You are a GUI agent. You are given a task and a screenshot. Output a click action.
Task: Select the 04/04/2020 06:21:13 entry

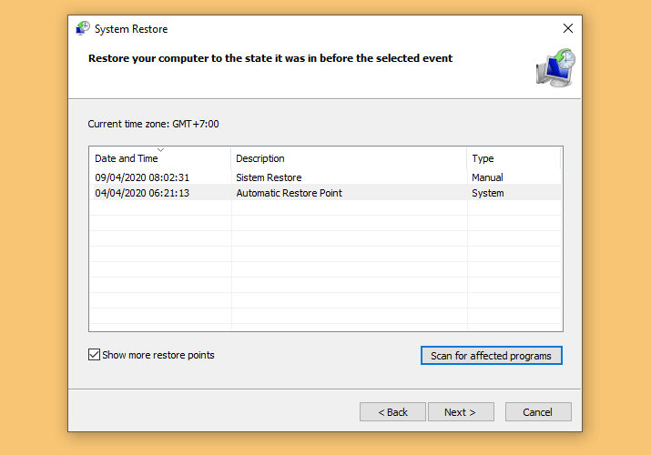142,193
